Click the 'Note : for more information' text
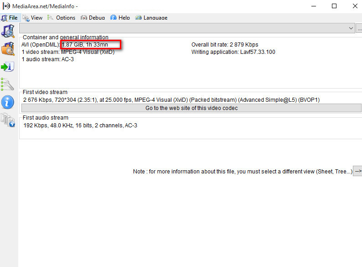Viewport: 362px width, 267px height. (x=243, y=172)
